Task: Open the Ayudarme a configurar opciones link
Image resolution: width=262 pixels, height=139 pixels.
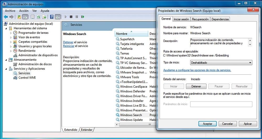Action: 197,70
